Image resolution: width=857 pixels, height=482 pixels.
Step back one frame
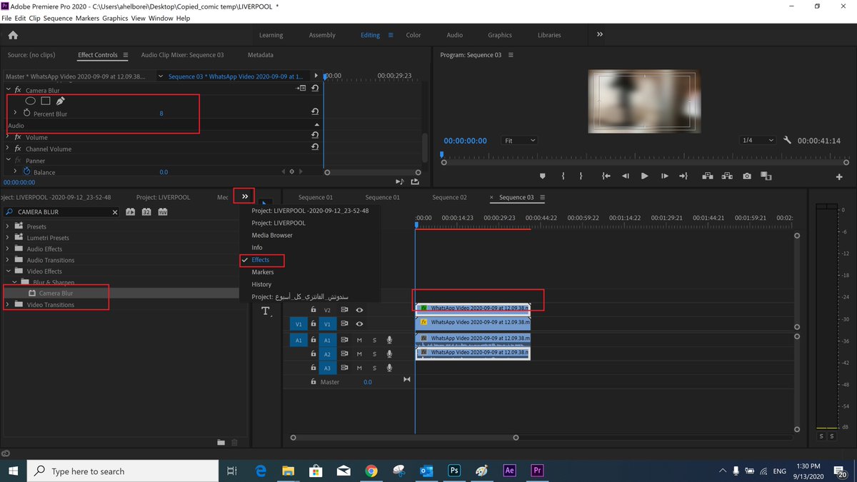click(x=626, y=176)
